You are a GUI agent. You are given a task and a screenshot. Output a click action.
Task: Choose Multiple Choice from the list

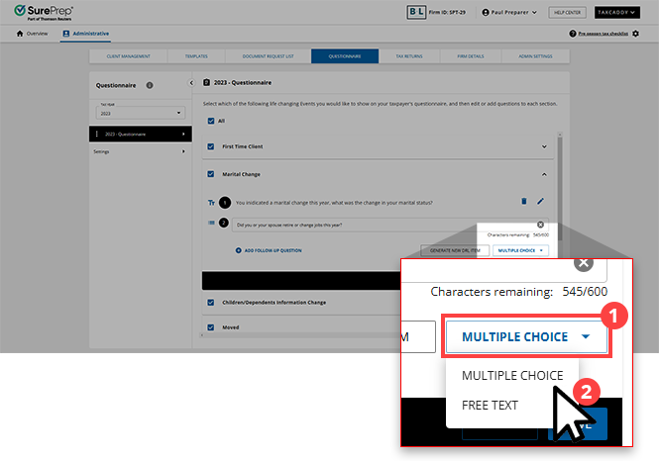point(512,375)
